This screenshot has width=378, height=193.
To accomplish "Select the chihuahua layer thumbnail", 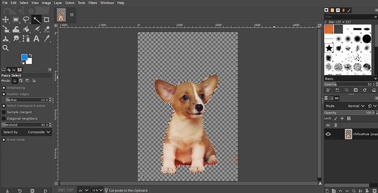I will point(348,134).
